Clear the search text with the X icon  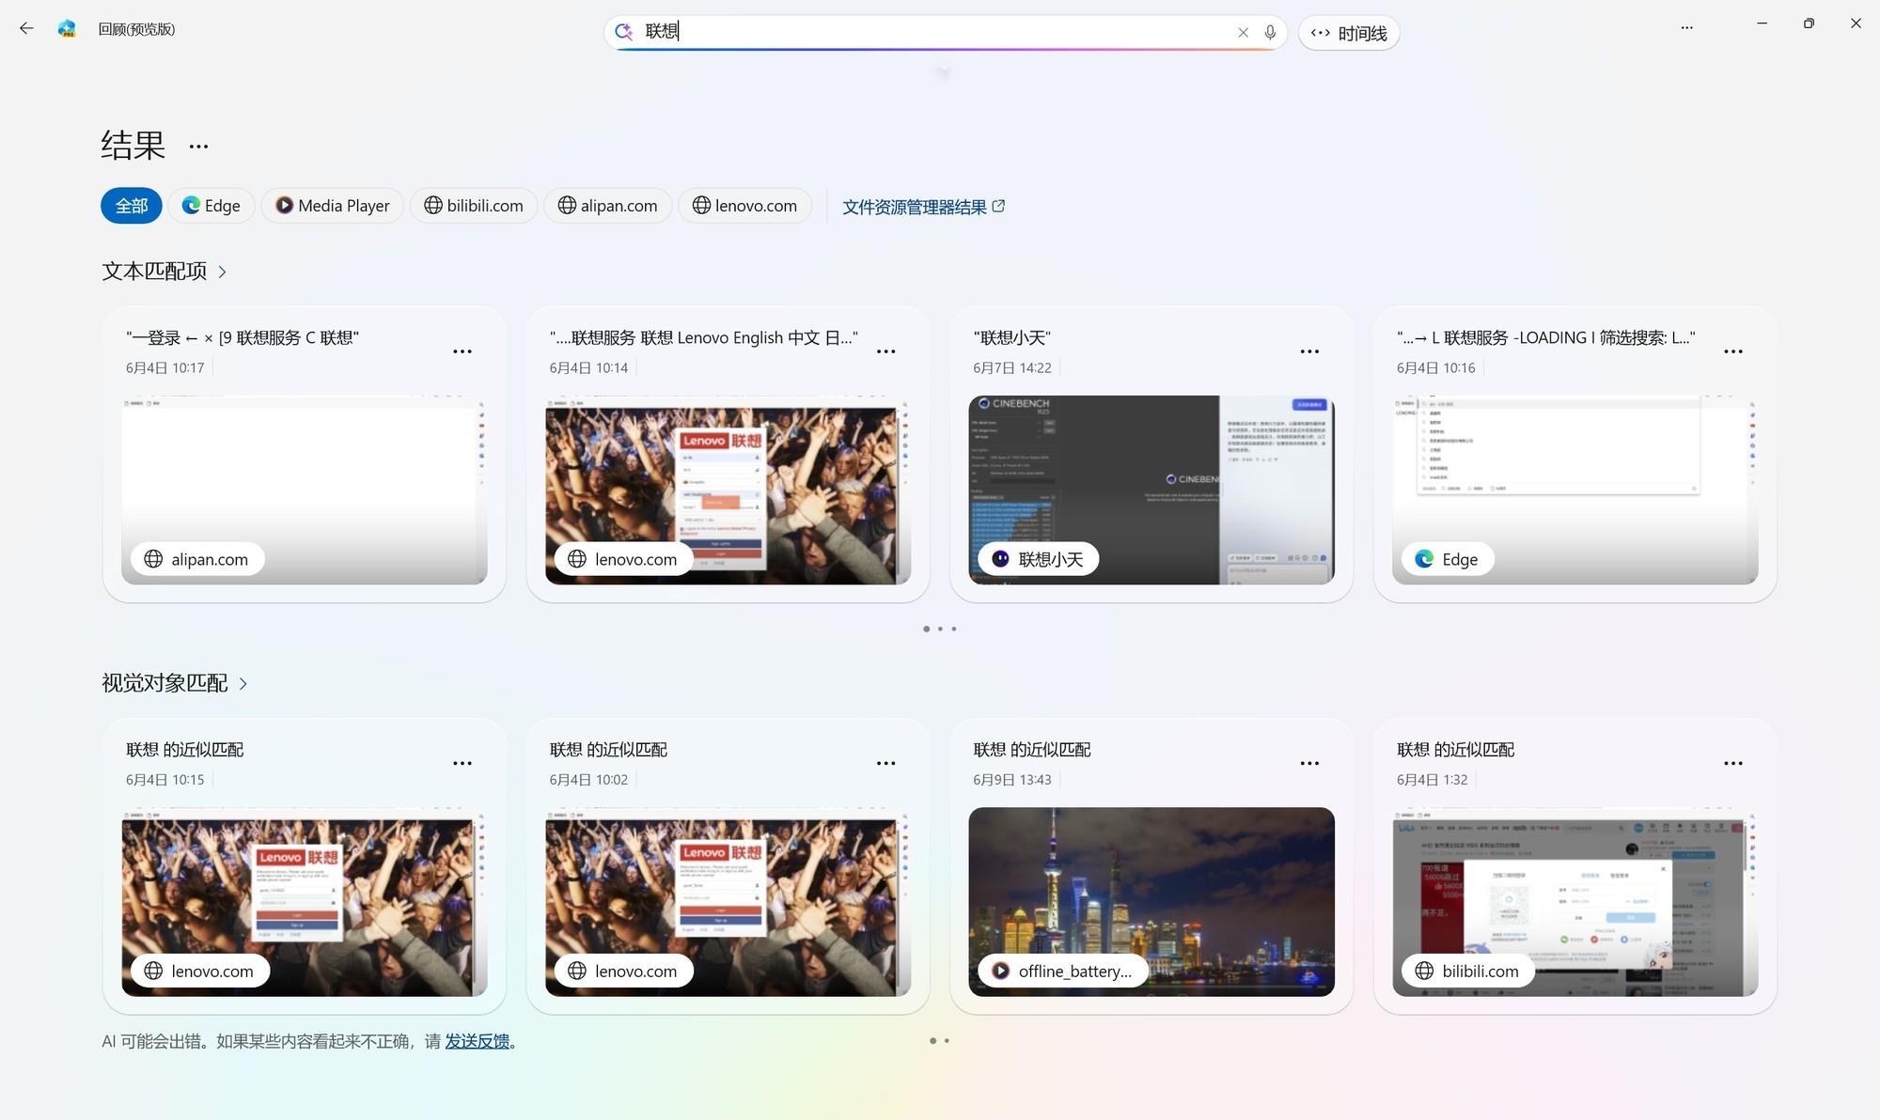coord(1243,32)
